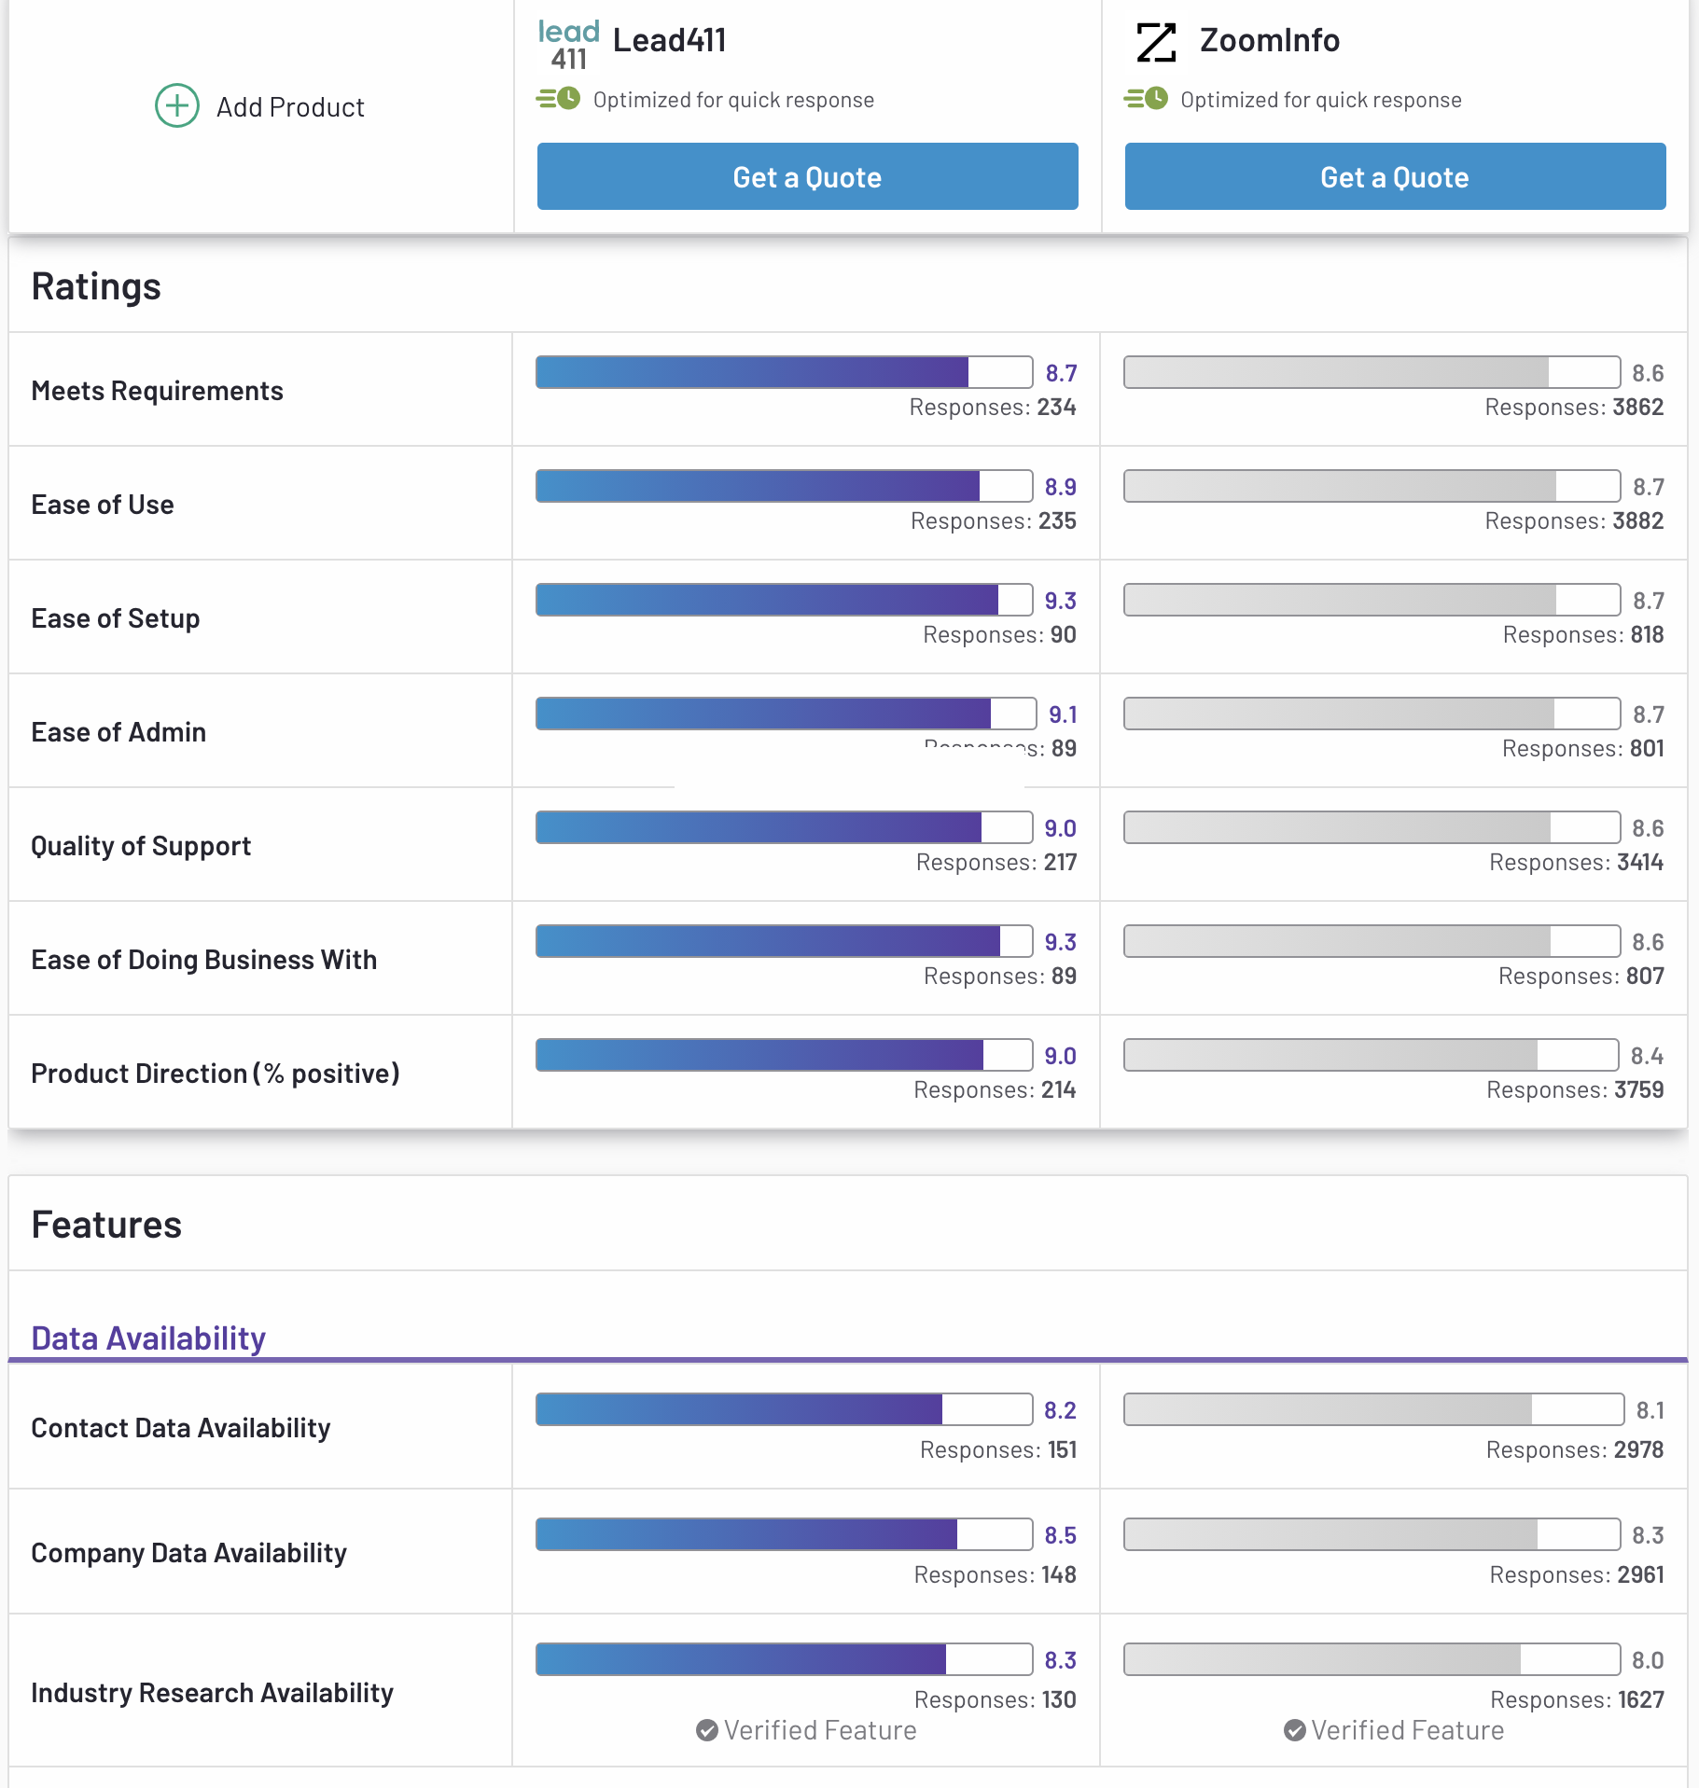Get a Quote for Lead411
This screenshot has width=1699, height=1788.
(x=807, y=176)
